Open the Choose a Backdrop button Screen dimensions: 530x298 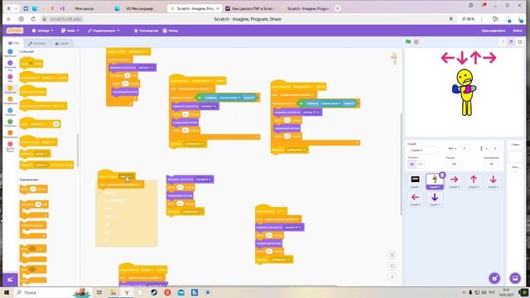click(x=515, y=278)
